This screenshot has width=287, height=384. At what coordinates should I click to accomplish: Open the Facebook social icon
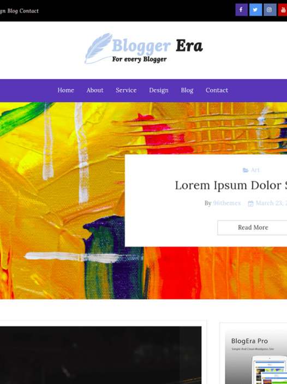tap(241, 10)
